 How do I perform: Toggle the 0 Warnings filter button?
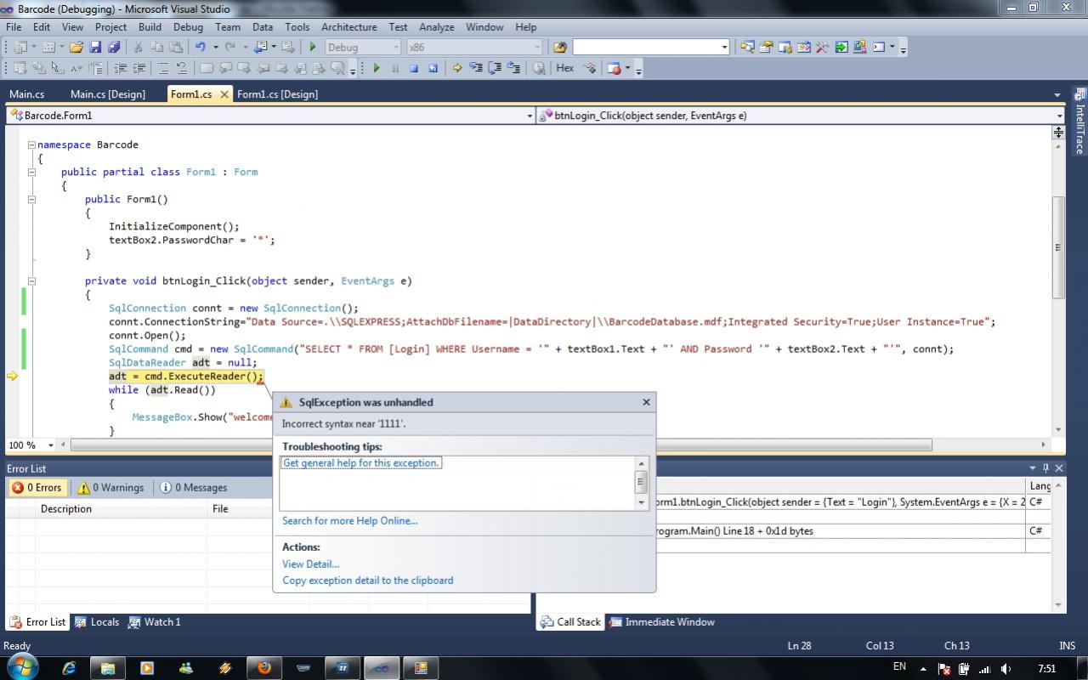pos(110,488)
